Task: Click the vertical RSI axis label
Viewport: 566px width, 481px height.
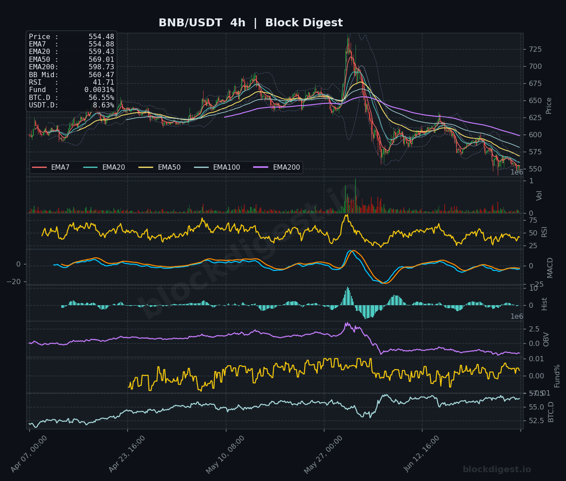Action: (545, 232)
